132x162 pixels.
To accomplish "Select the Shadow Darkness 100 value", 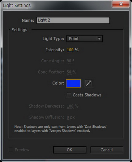I will coord(70,106).
